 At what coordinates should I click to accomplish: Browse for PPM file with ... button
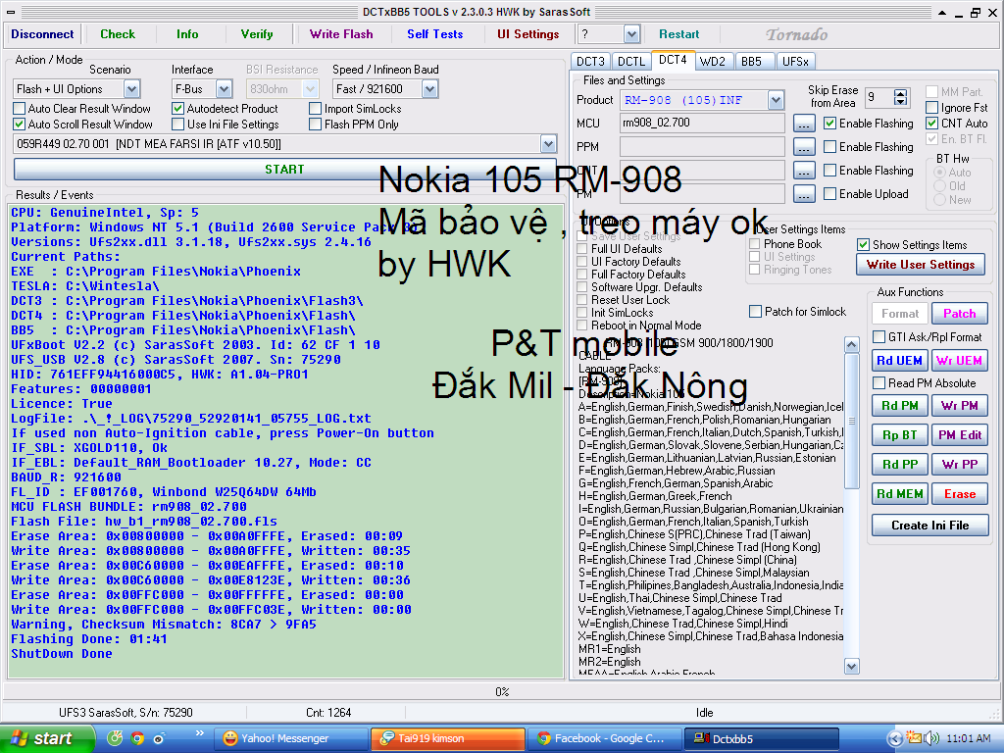tap(804, 147)
